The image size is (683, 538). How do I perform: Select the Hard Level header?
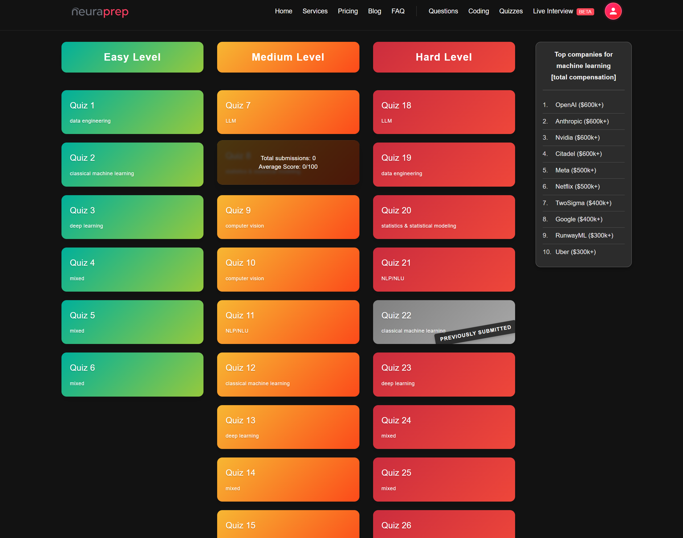[x=444, y=57]
